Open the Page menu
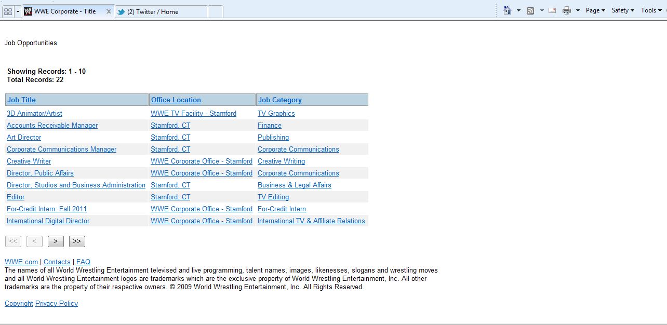Viewport: 667px width, 325px height. [x=595, y=10]
